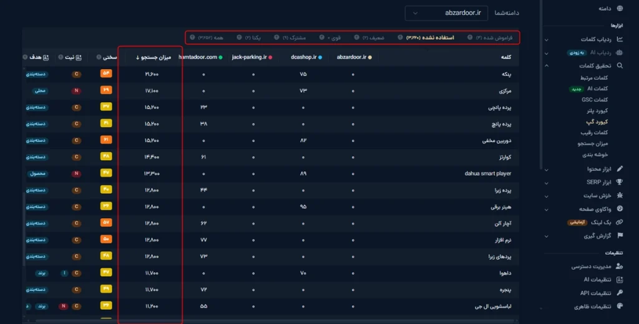Open میزان جستجو in the sidebar

[x=593, y=143]
